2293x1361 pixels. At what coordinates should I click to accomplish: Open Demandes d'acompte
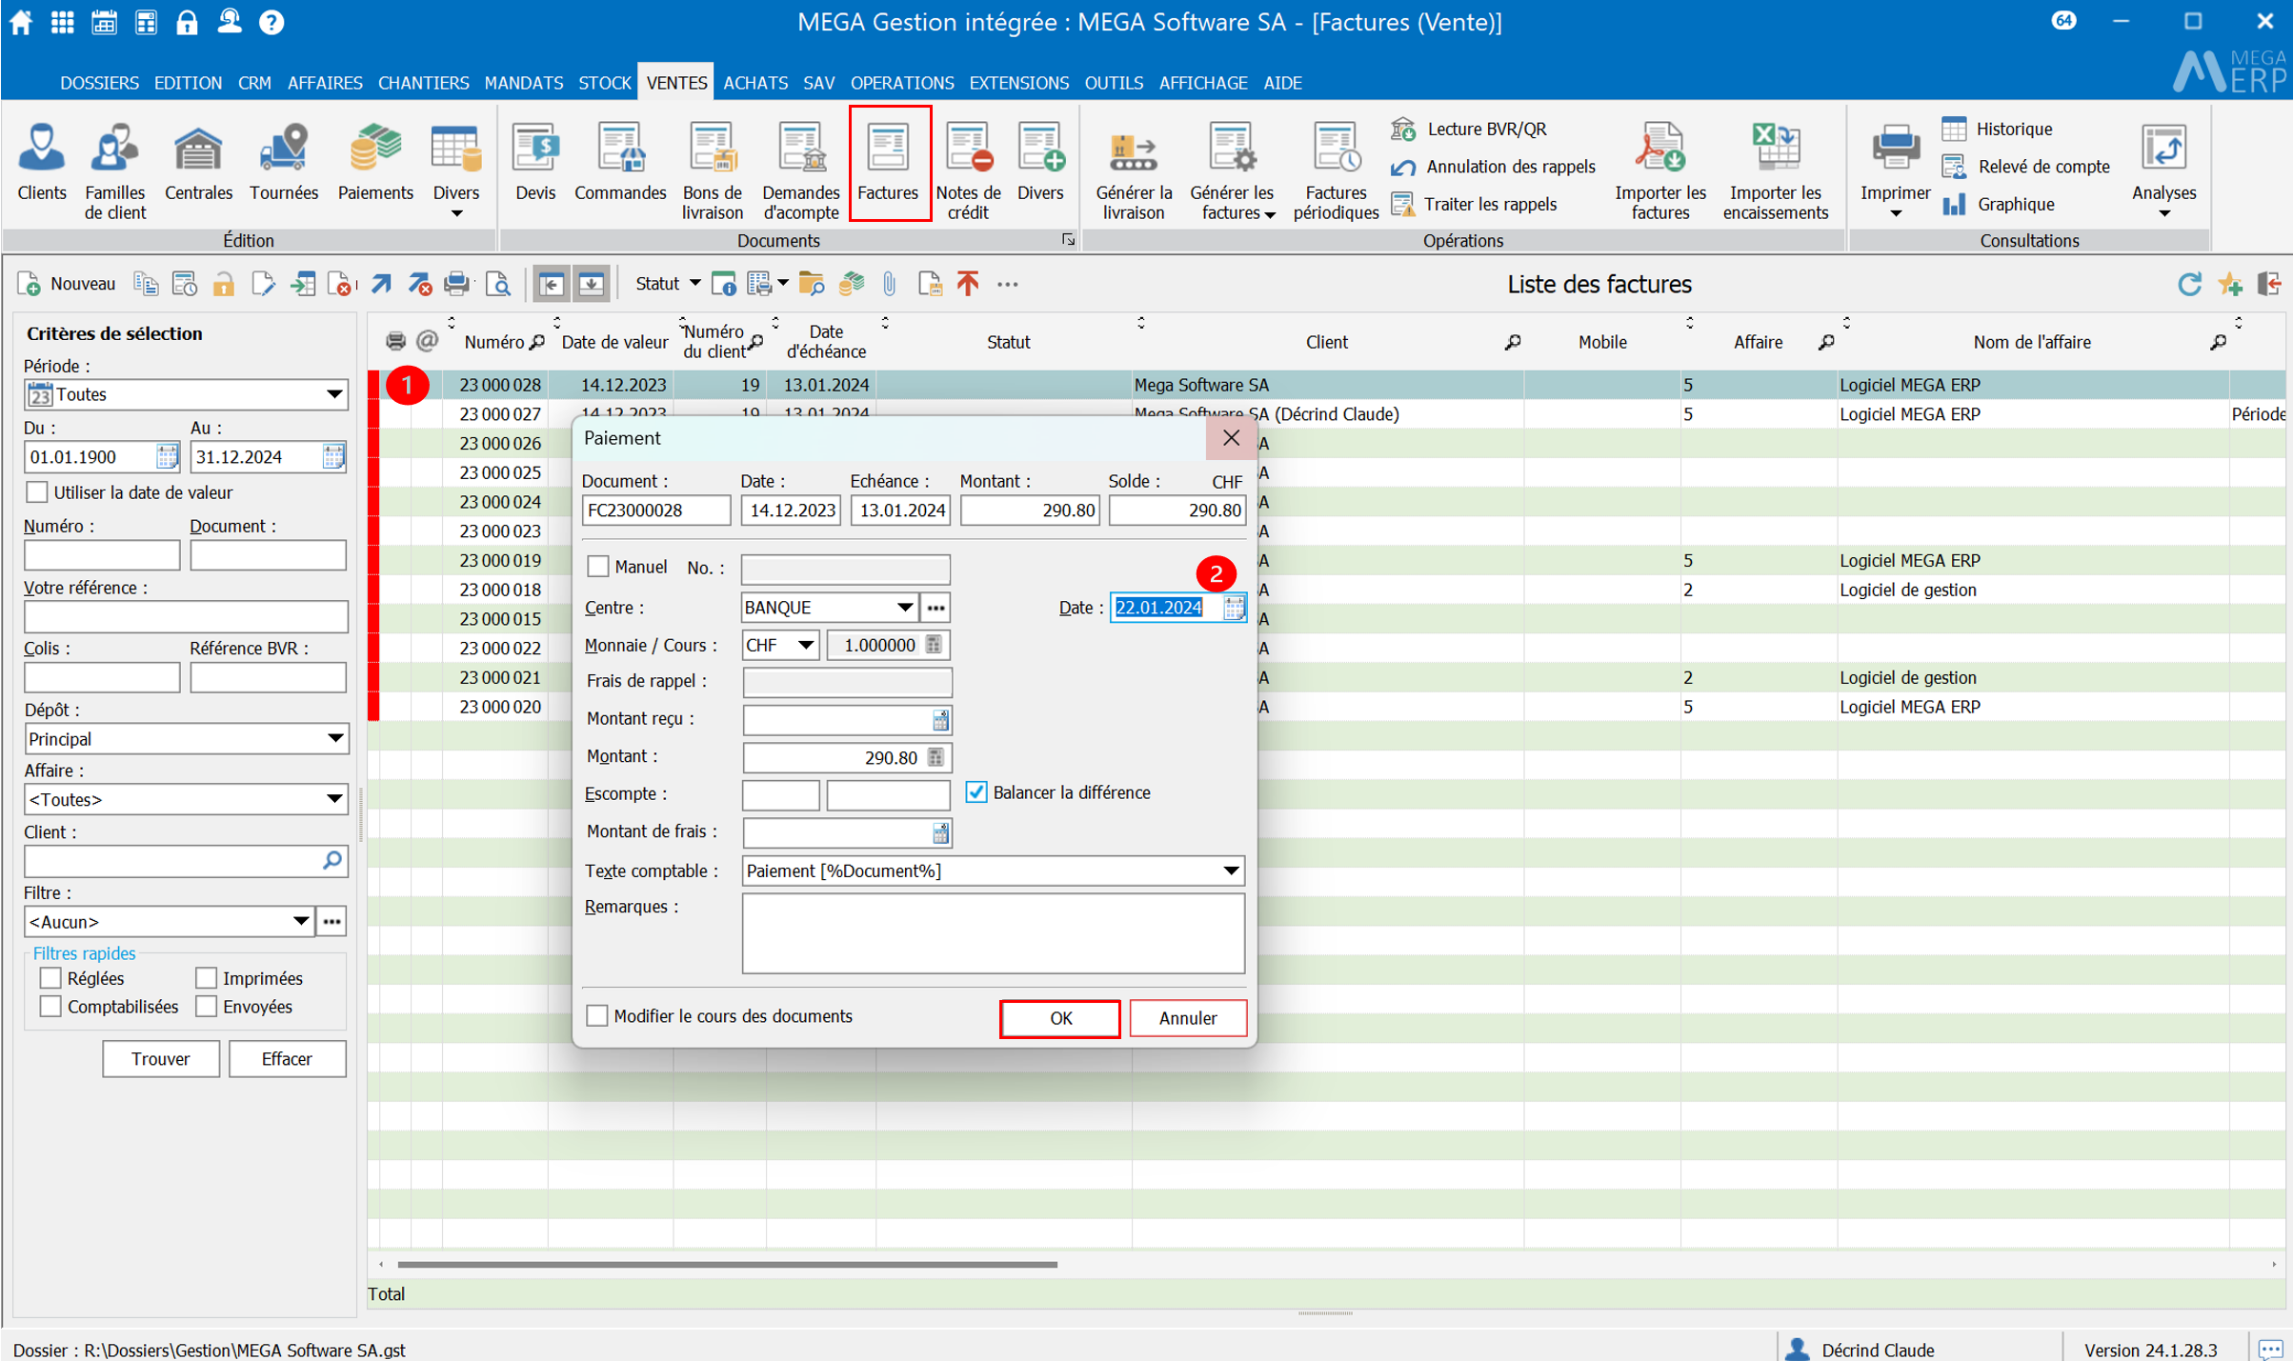(801, 171)
